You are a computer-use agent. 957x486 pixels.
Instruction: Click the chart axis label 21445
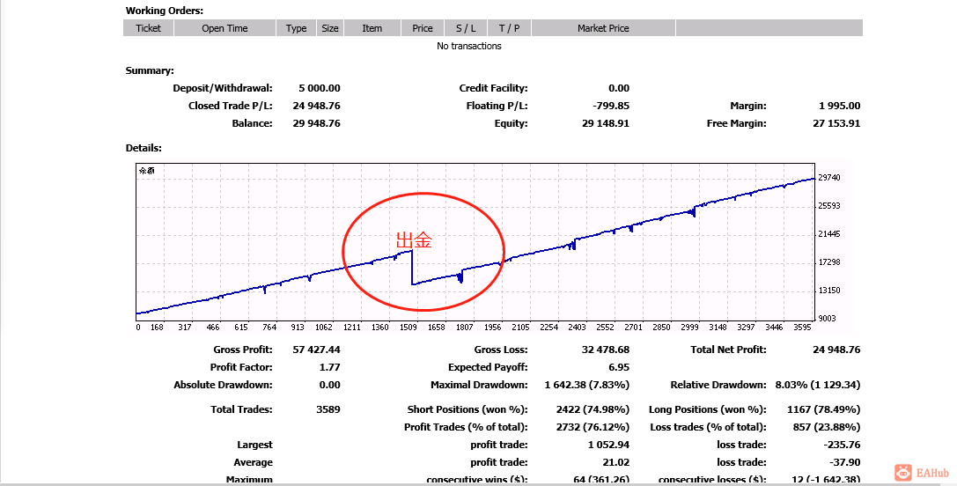pos(828,234)
